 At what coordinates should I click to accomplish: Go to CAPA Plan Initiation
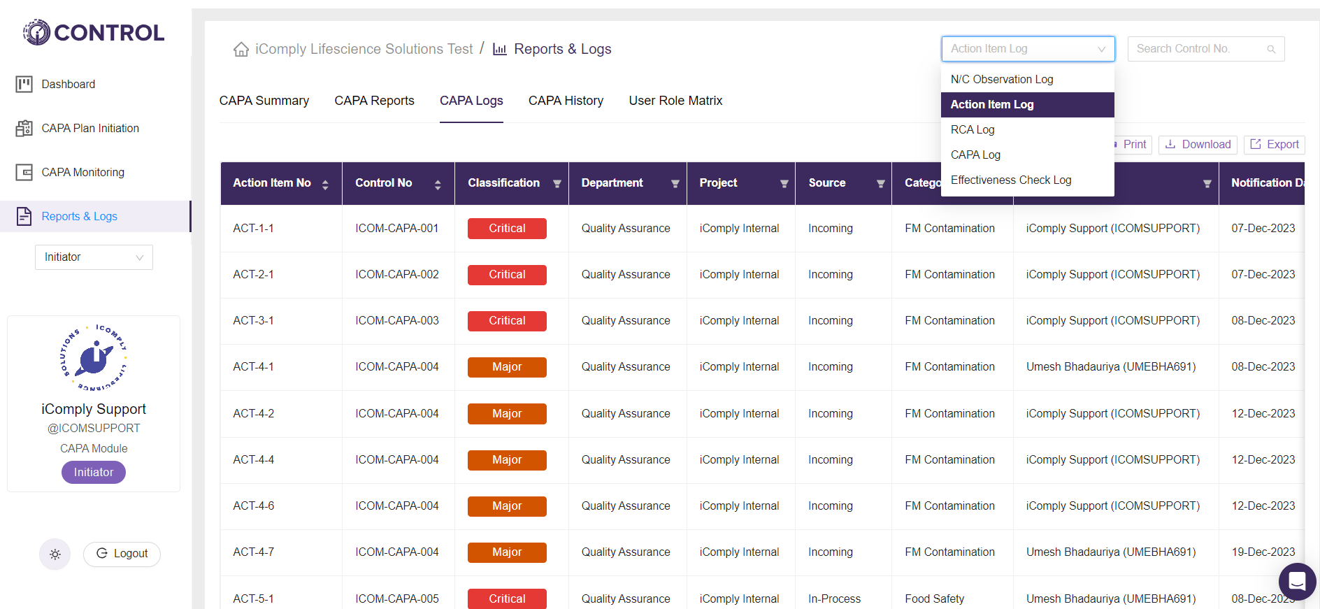[x=90, y=129]
